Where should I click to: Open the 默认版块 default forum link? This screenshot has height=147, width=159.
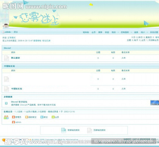point(16,58)
